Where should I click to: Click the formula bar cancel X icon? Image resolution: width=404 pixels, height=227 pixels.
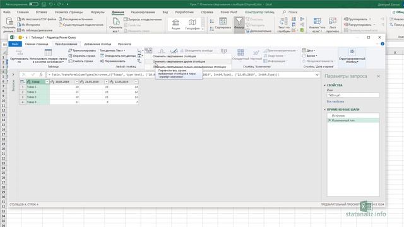point(24,74)
